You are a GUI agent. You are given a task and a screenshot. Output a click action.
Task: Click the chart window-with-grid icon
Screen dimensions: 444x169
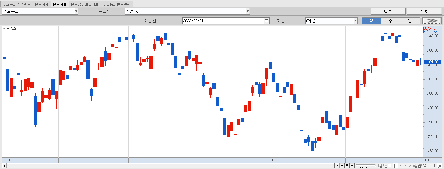click(380, 166)
